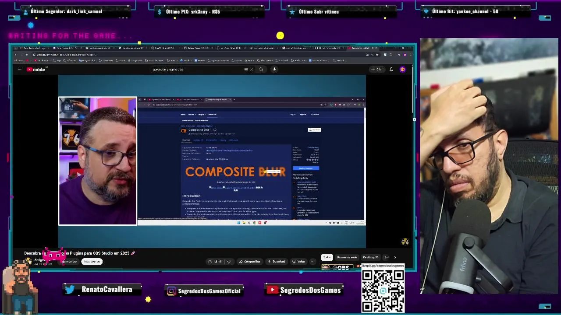Click the Download button under the video

[x=277, y=262]
